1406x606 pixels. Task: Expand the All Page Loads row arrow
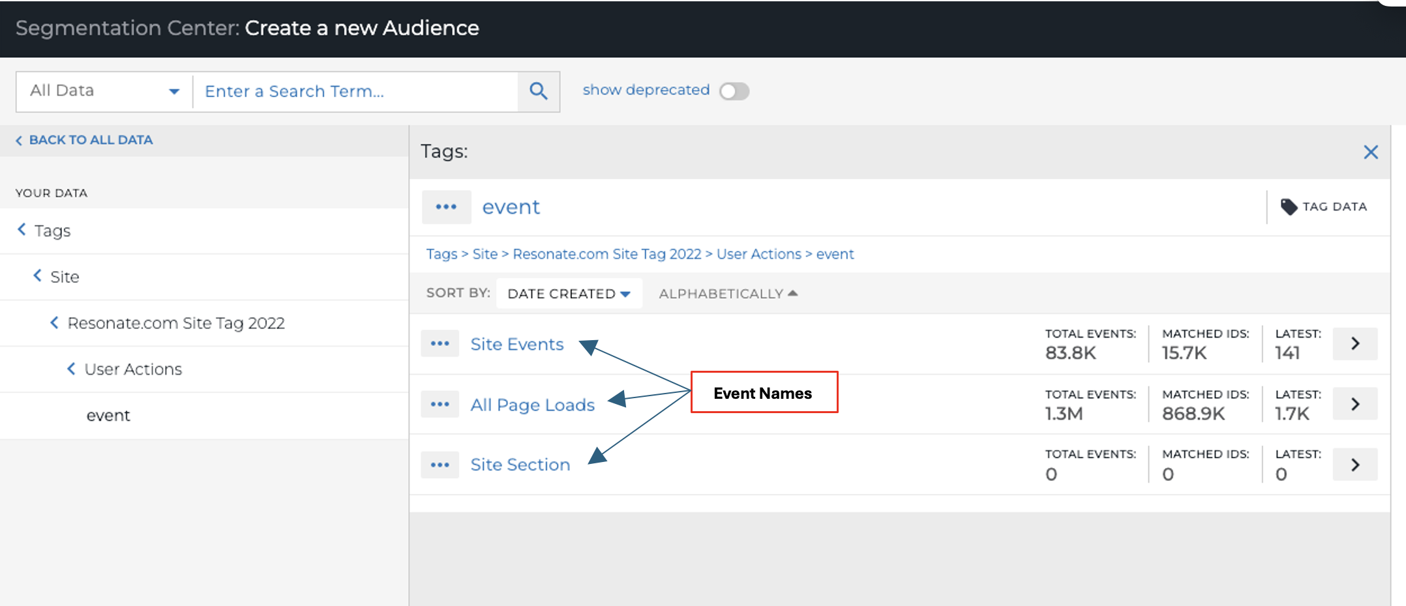[1355, 404]
